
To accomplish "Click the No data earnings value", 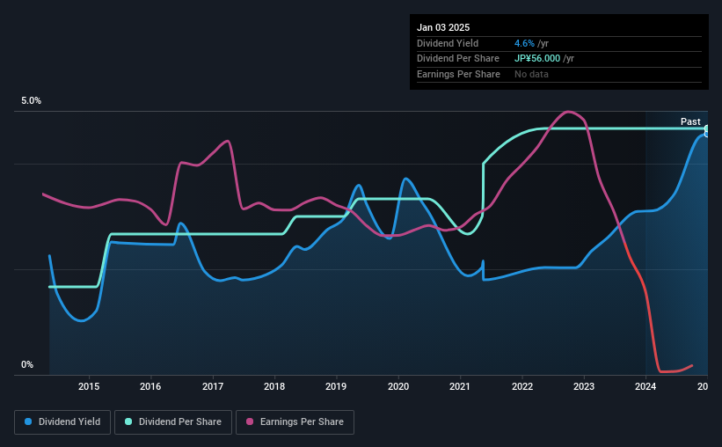I will click(531, 74).
